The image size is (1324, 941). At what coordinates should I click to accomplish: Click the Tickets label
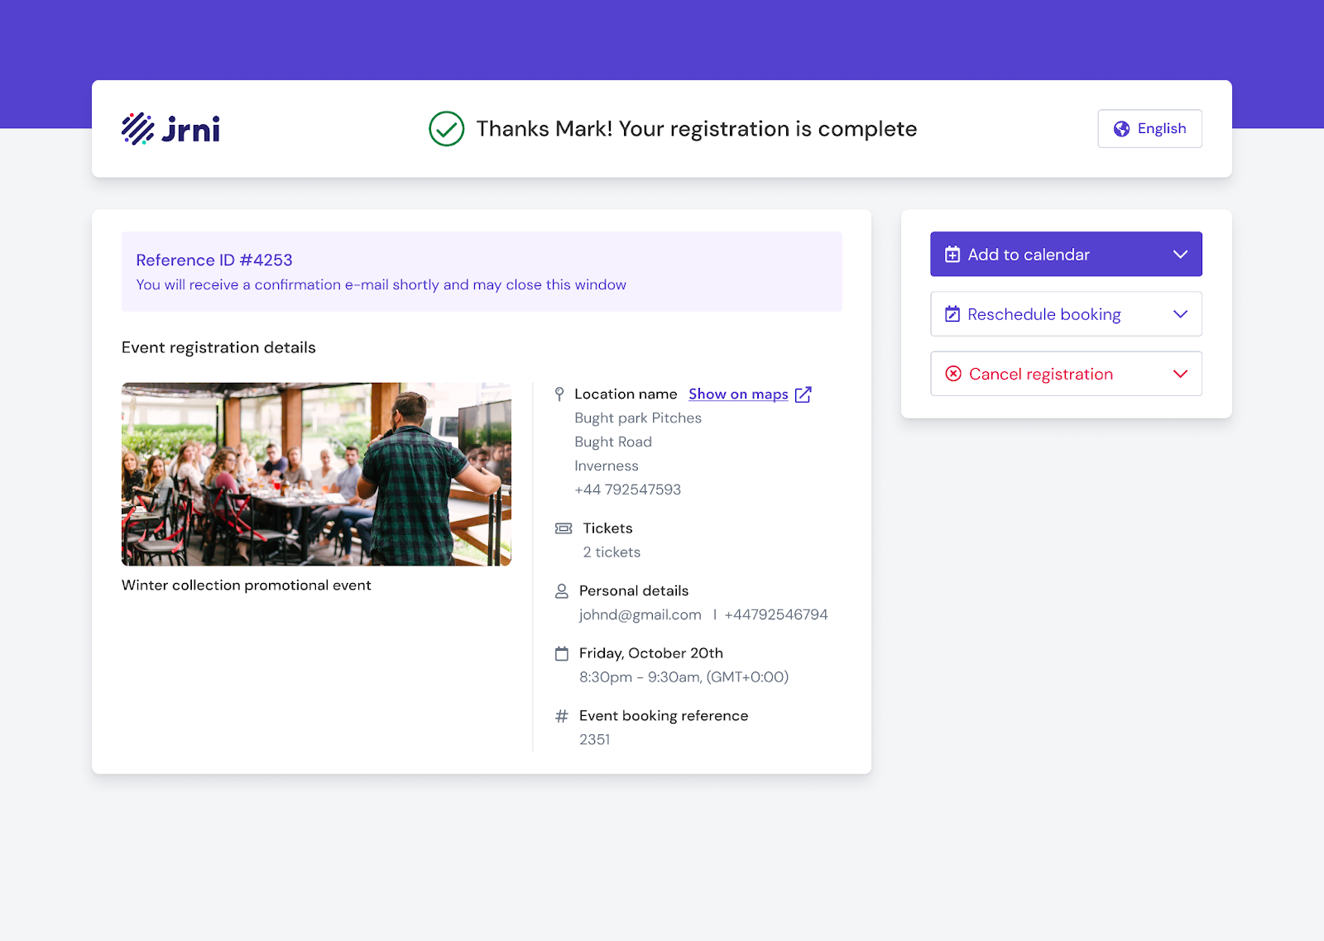607,528
